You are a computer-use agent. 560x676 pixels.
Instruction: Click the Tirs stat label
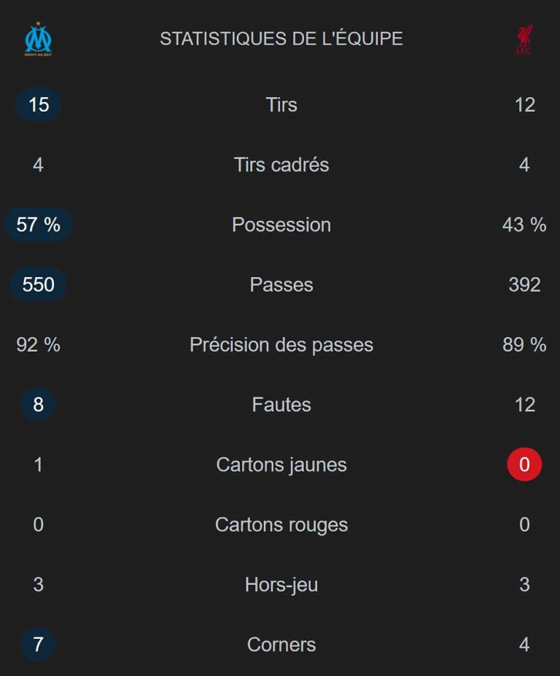(281, 104)
